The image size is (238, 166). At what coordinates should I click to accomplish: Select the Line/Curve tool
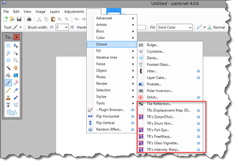click(16, 105)
